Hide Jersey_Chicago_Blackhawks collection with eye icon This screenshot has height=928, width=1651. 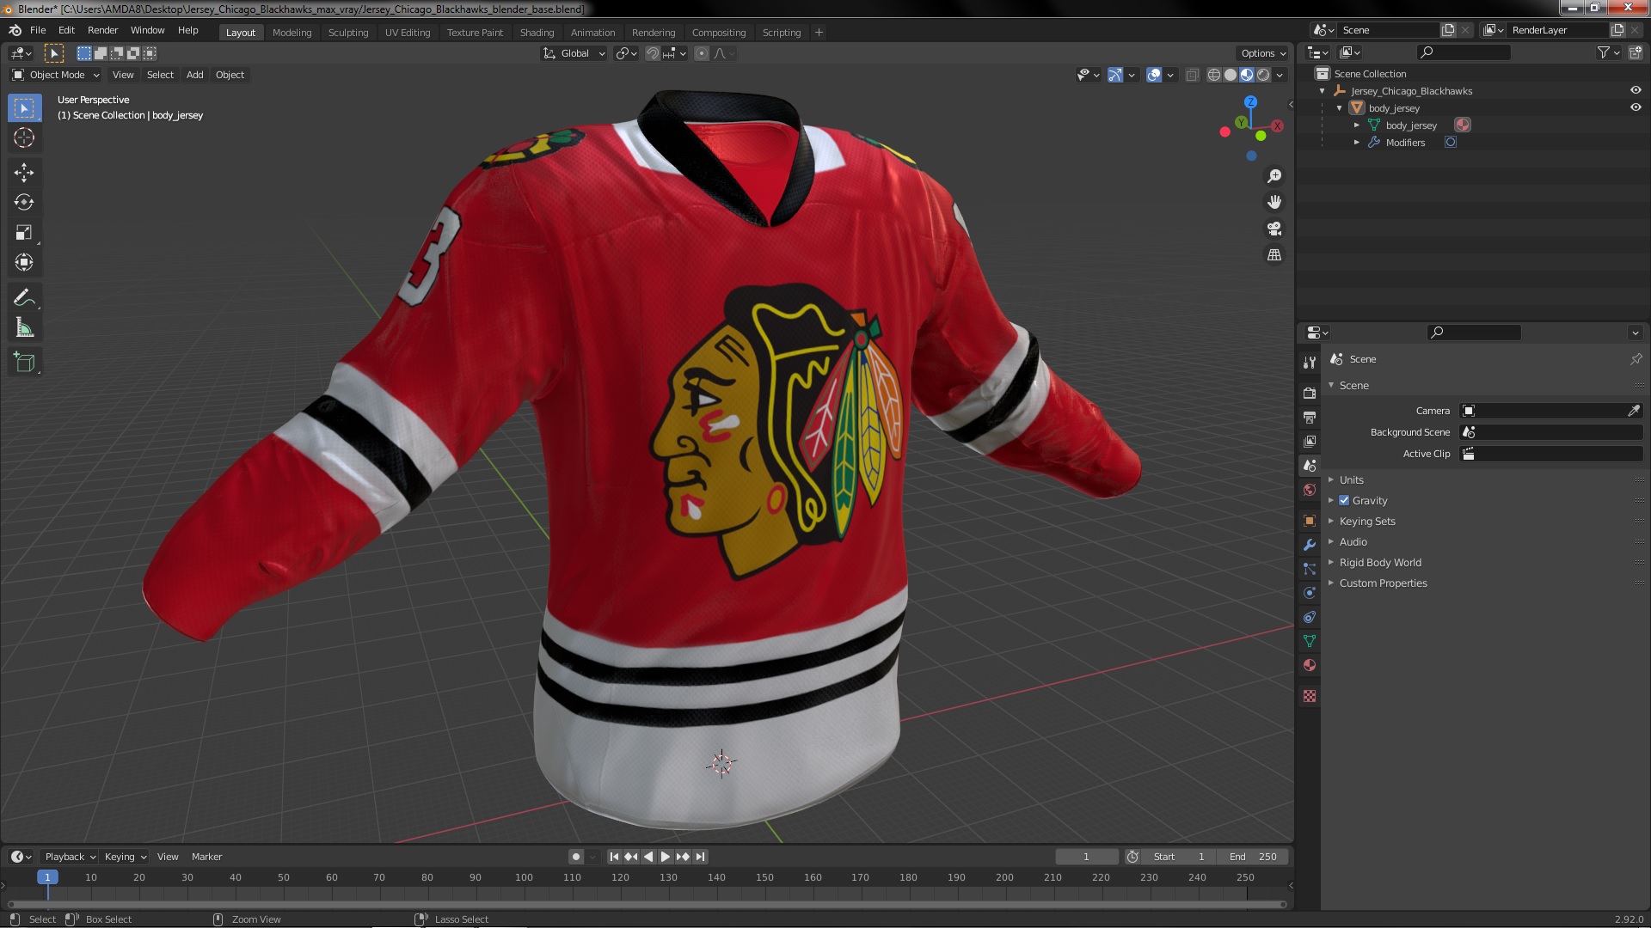[1636, 90]
